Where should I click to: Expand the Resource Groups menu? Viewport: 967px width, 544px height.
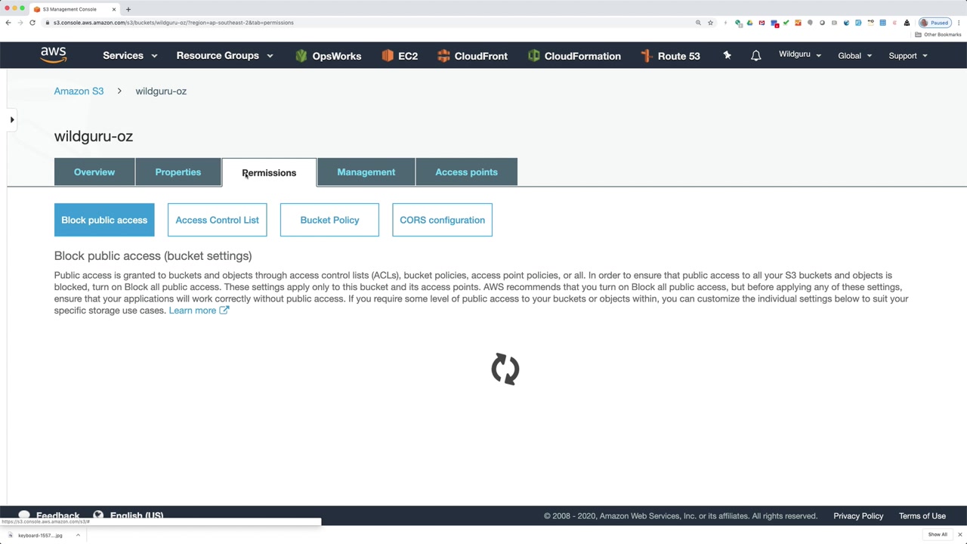224,56
